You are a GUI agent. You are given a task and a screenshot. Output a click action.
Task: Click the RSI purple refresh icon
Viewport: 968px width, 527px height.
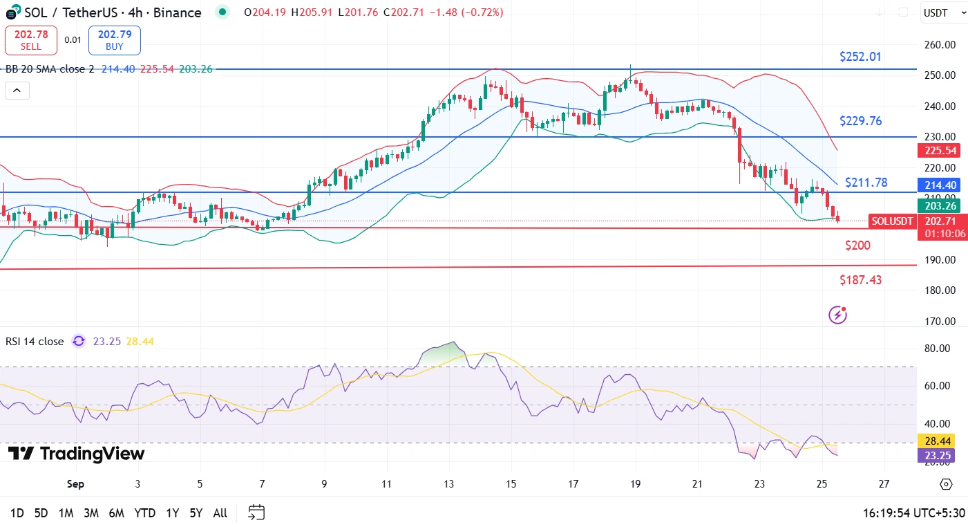point(79,341)
